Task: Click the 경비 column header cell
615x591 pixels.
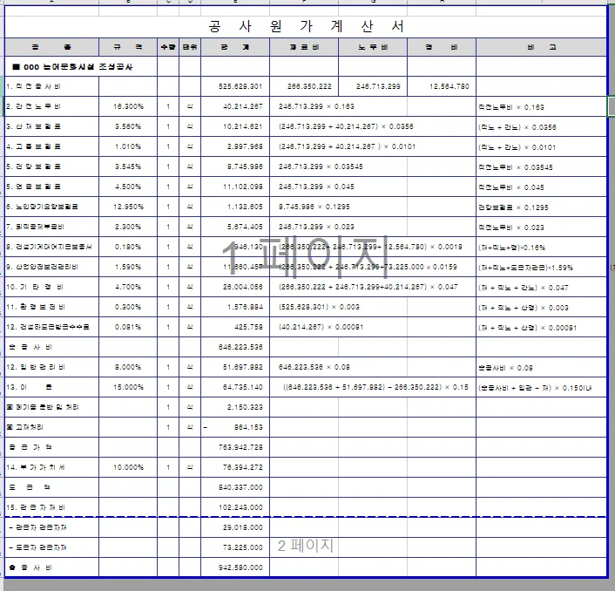Action: point(442,47)
